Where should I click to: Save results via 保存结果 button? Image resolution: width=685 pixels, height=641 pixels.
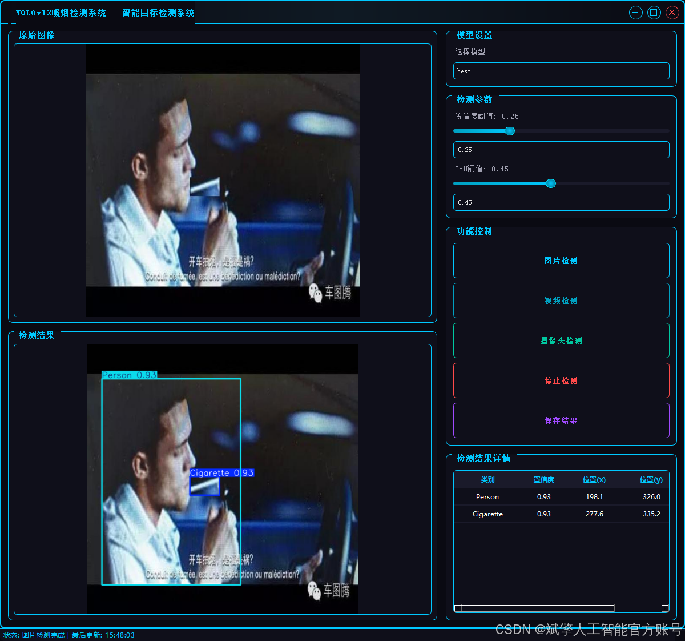[x=561, y=420]
